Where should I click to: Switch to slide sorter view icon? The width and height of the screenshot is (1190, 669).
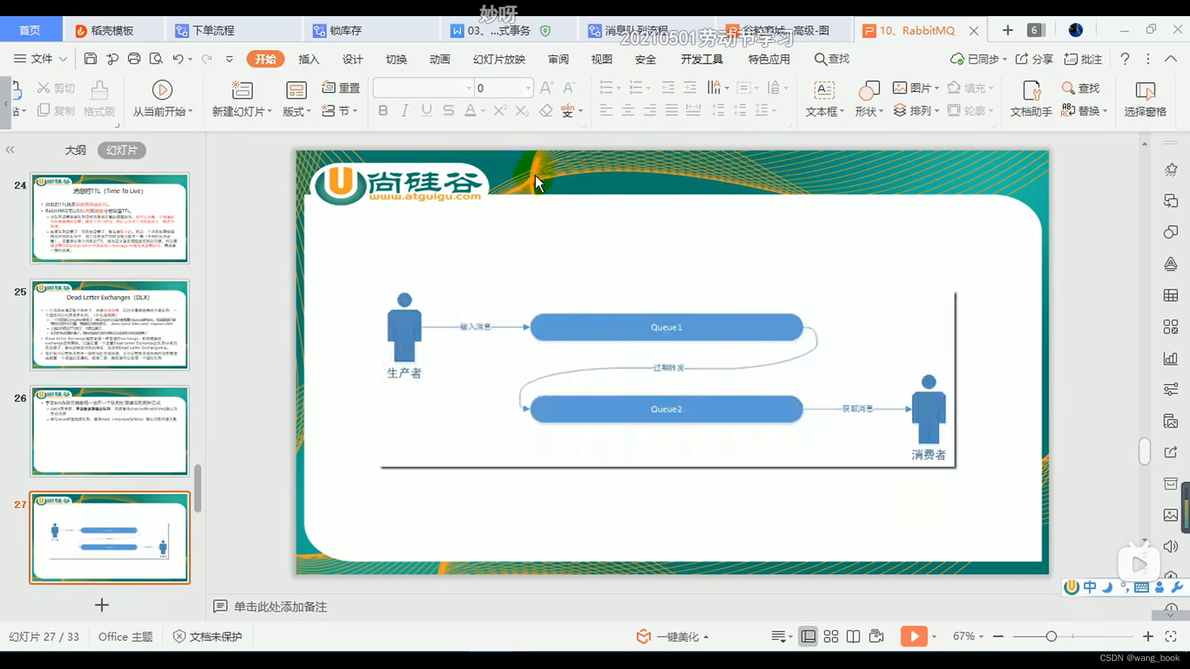tap(831, 636)
